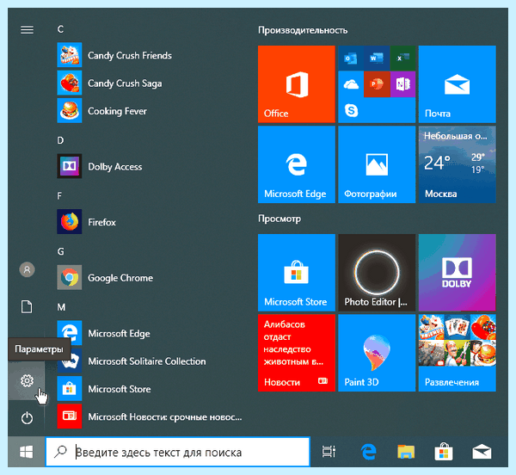
Task: Focus the taskbar search text field
Action: 178,452
